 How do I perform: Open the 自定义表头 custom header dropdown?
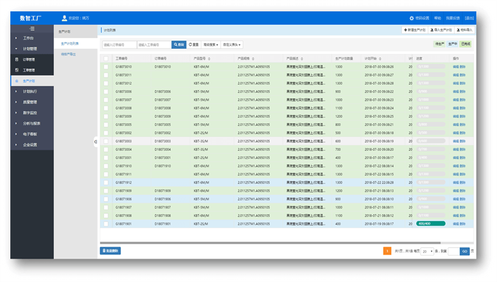click(232, 45)
